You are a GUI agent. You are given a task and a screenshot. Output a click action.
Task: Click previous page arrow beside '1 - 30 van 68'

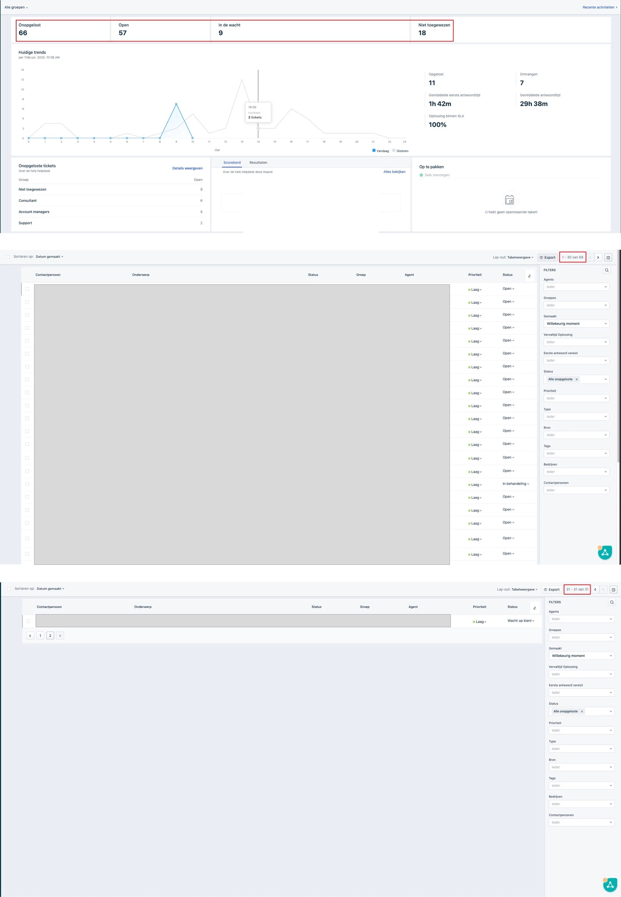coord(590,257)
